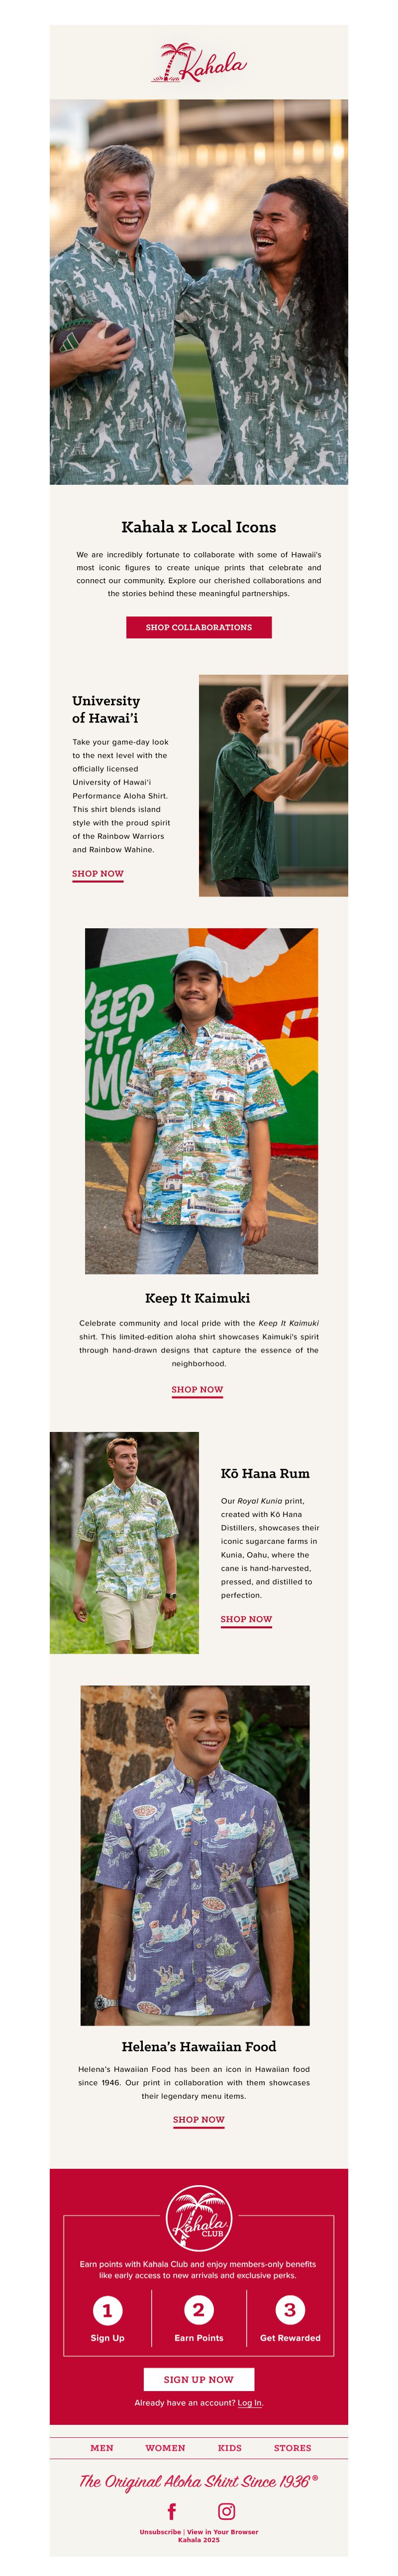Open the Women menu item
Viewport: 398px width, 2576px height.
point(165,2448)
